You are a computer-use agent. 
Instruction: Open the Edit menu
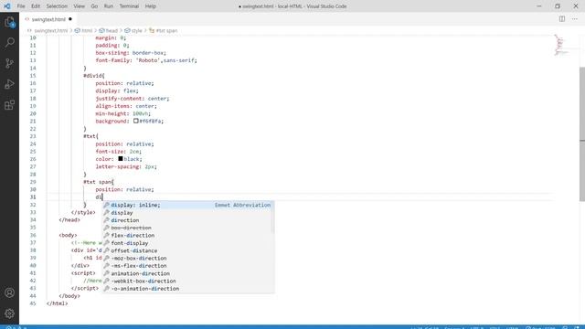click(x=36, y=6)
